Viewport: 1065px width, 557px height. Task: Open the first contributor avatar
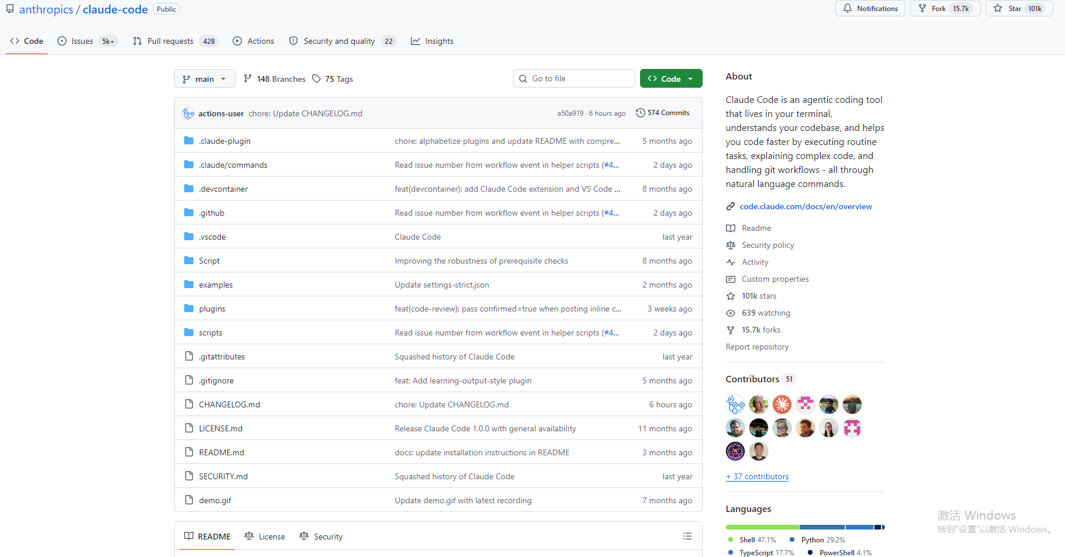click(735, 404)
